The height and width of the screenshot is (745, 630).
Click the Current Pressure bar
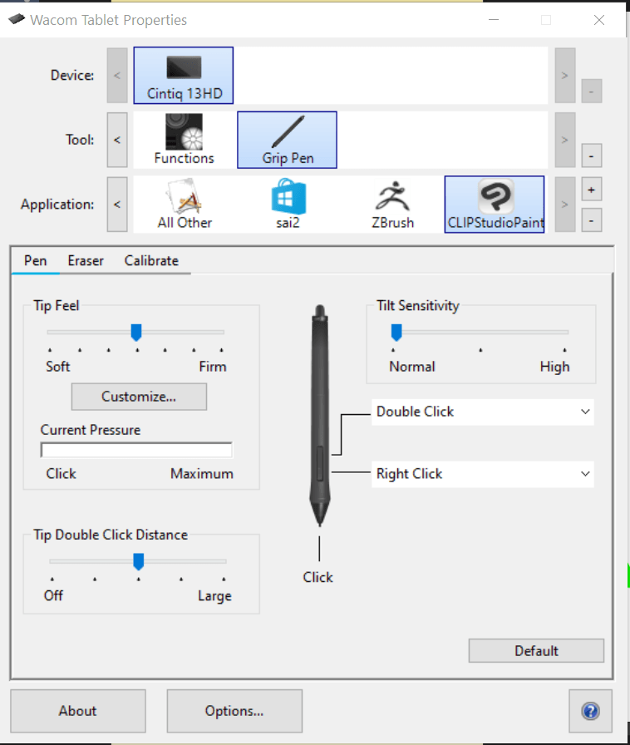[x=136, y=450]
